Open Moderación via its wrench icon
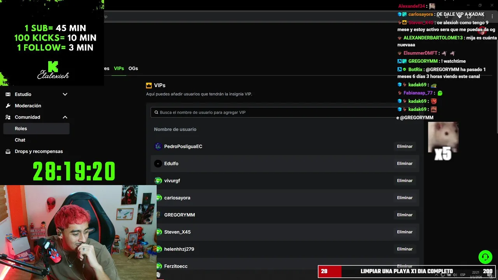Viewport: 498px width, 280px height. pyautogui.click(x=8, y=106)
